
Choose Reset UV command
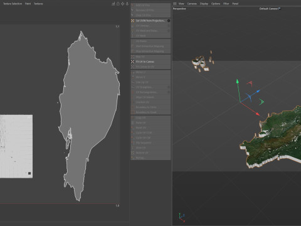tap(150, 127)
